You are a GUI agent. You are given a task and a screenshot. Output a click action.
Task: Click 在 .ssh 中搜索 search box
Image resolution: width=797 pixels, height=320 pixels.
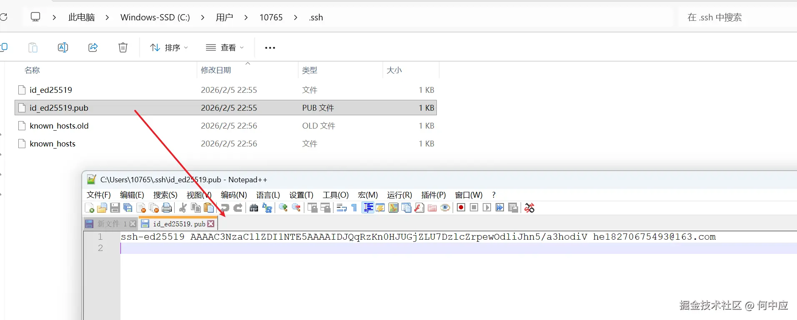(738, 17)
